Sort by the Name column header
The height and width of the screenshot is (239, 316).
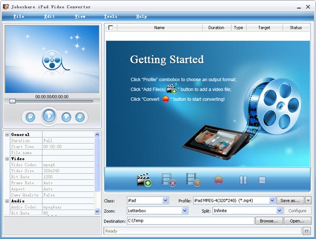(160, 28)
